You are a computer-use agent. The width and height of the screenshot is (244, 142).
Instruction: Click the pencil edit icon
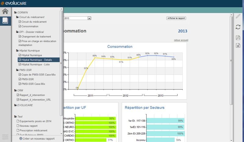(238, 16)
